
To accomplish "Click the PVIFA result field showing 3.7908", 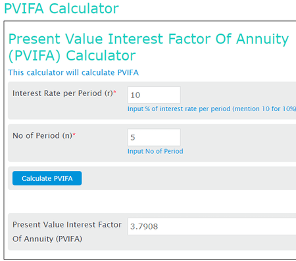I will 212,226.
